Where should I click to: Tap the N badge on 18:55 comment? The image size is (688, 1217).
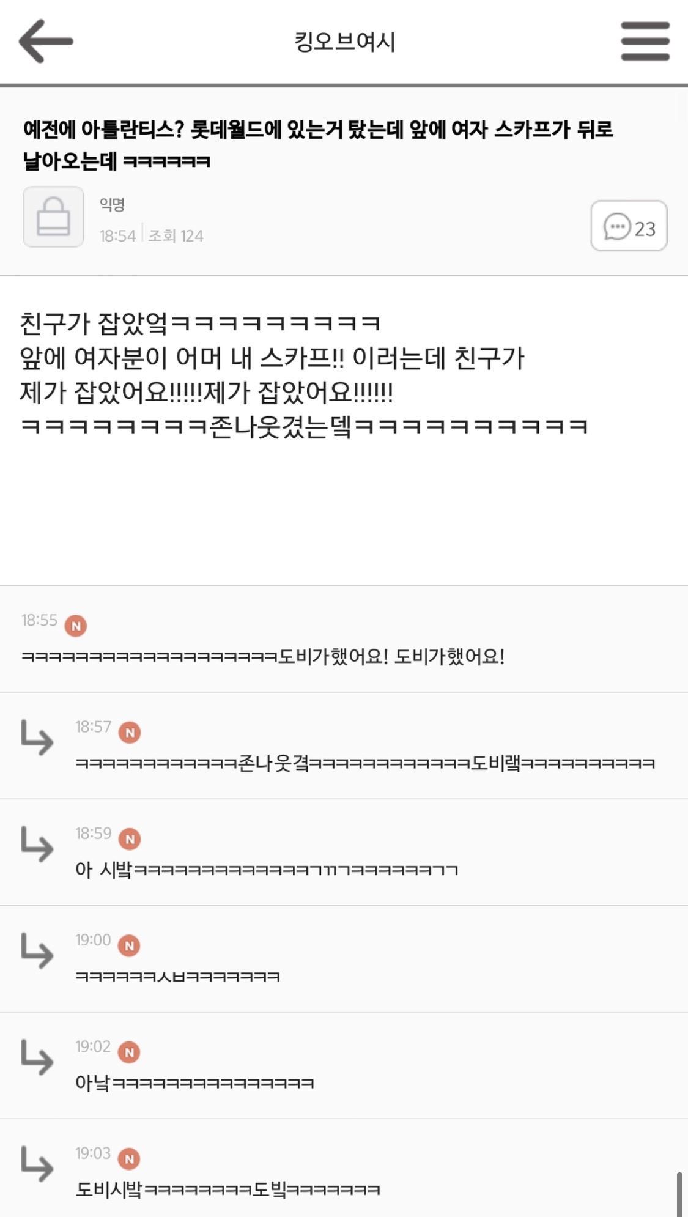76,626
